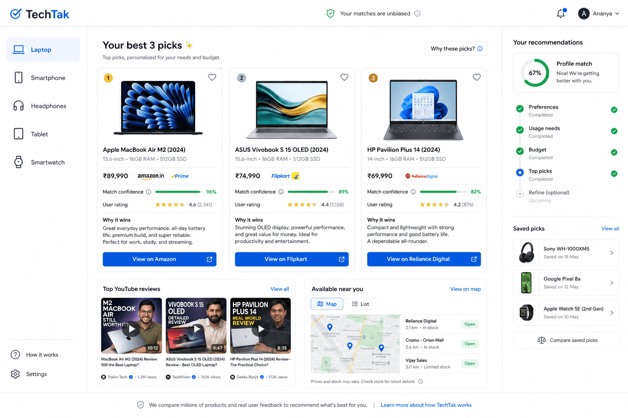Click the Flipkart retailer logo
The height and width of the screenshot is (418, 628).
point(285,176)
